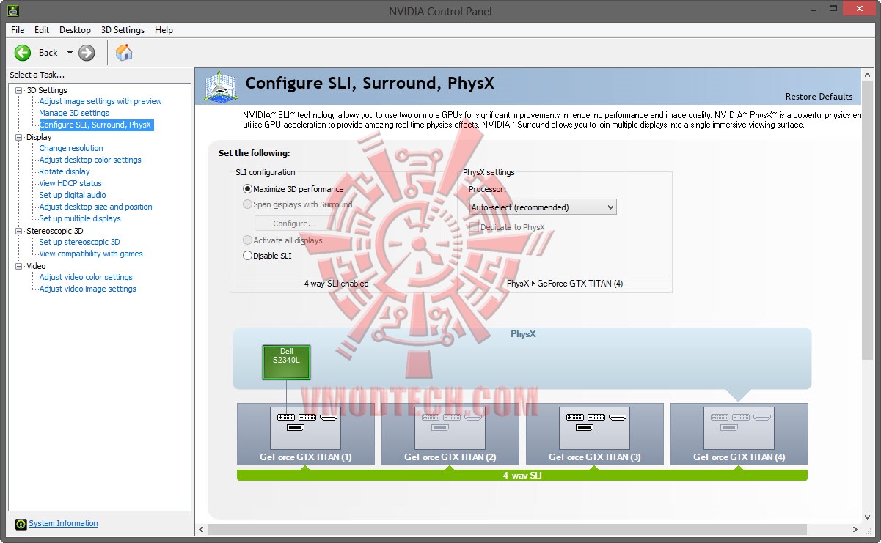Open the Desktop menu
Screen dimensions: 881x543
(x=75, y=30)
